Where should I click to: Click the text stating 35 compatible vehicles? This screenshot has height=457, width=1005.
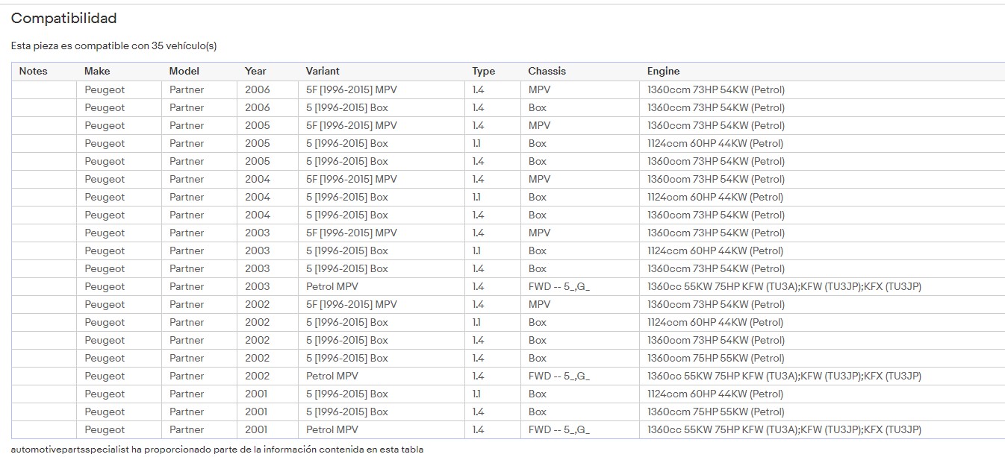(113, 46)
